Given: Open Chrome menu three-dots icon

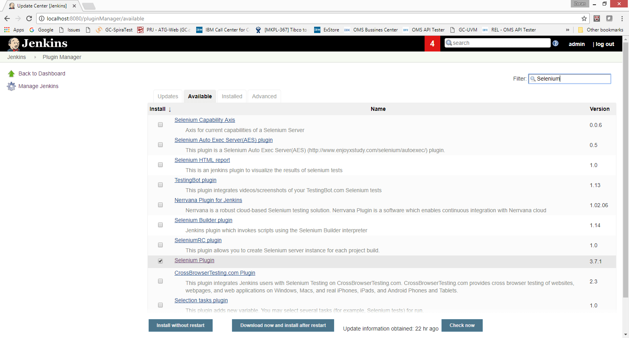Looking at the screenshot, I should tap(622, 18).
